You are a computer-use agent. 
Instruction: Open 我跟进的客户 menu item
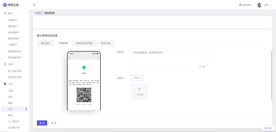click(15, 51)
